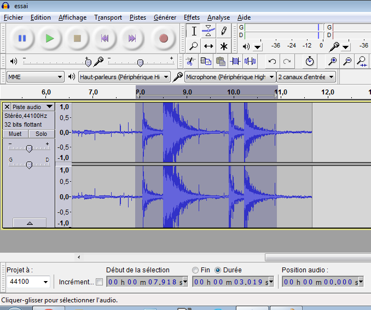The height and width of the screenshot is (310, 371).
Task: Expand the Piste audio track menu
Action: [33, 107]
